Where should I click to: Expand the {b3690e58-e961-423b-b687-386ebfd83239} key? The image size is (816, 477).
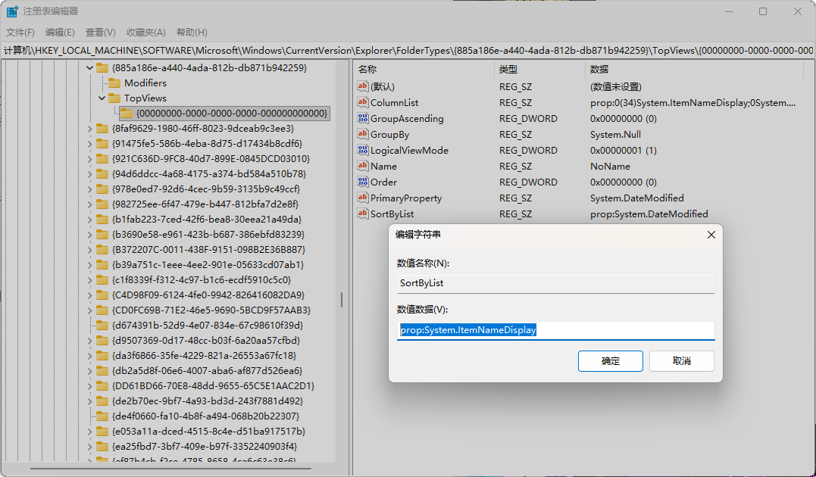(89, 234)
